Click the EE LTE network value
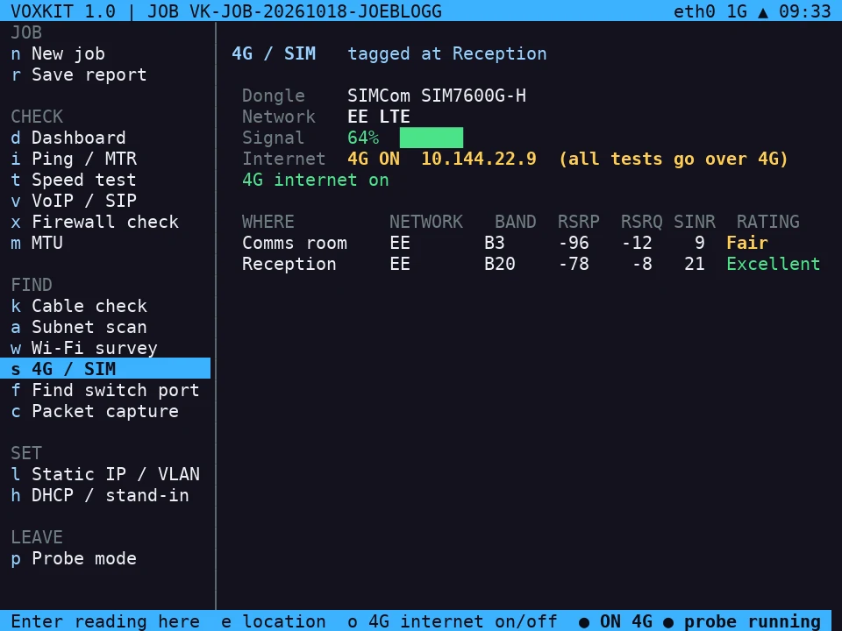 click(x=379, y=117)
